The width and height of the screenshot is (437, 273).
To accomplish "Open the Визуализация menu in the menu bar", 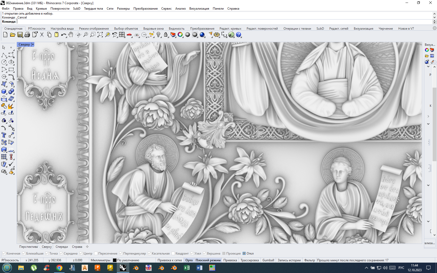I will [x=199, y=9].
